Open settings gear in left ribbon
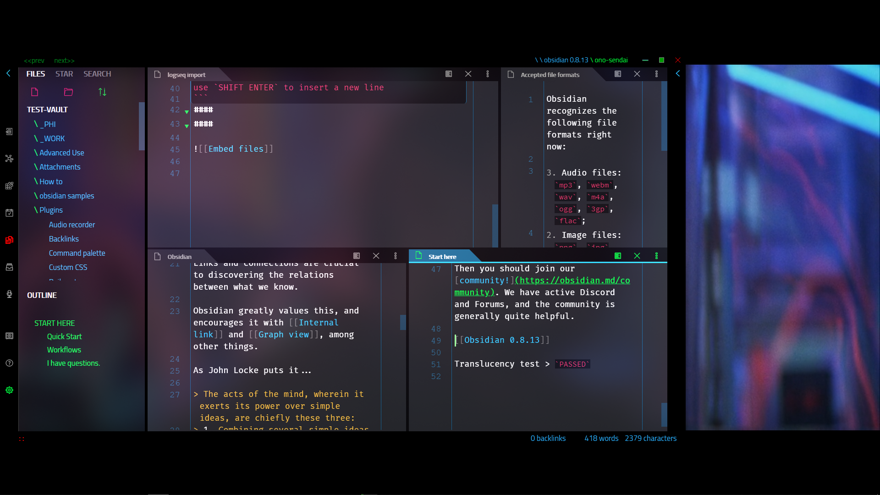Viewport: 880px width, 495px height. (x=9, y=390)
